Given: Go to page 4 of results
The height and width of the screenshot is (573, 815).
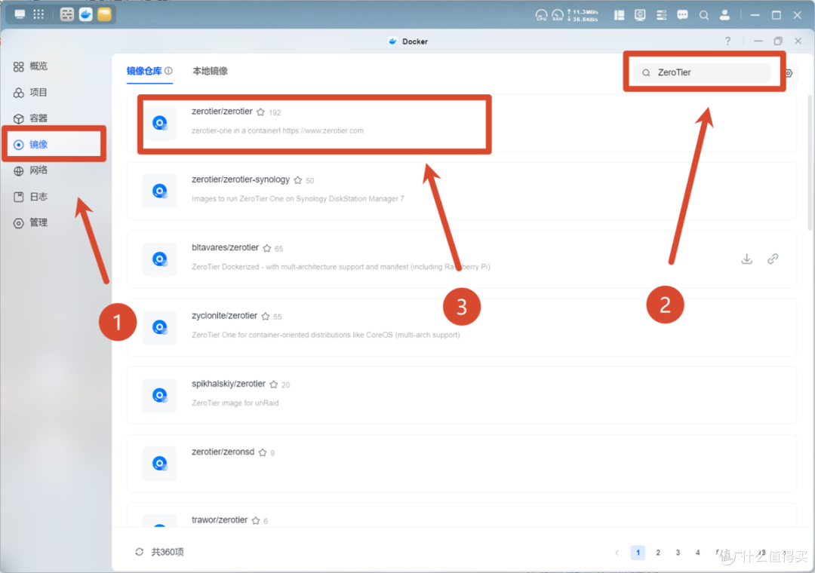Looking at the screenshot, I should click(x=697, y=552).
